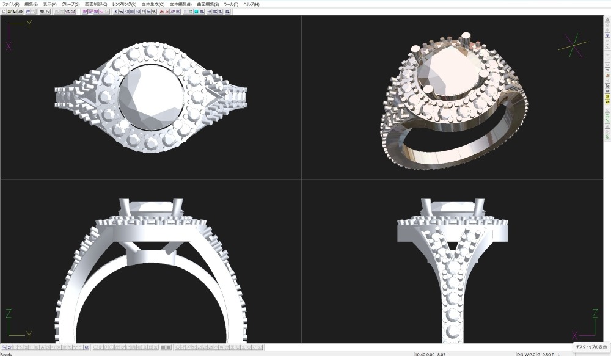611x356 pixels.
Task: Open the ヘルプ(H) menu
Action: [251, 4]
